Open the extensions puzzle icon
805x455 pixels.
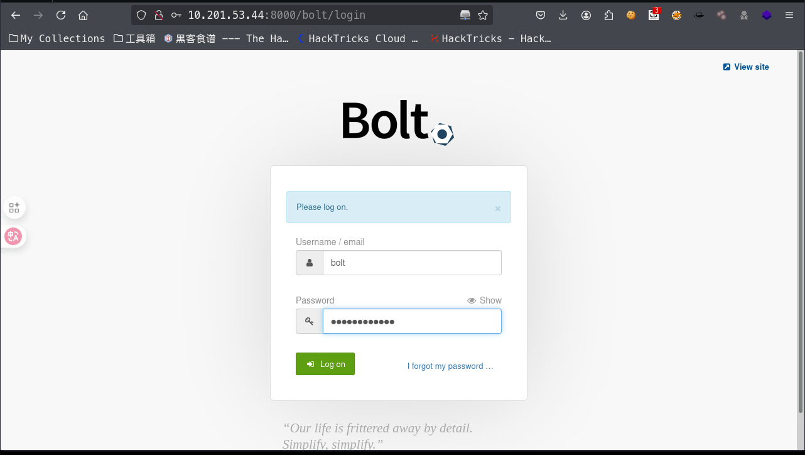pyautogui.click(x=608, y=15)
